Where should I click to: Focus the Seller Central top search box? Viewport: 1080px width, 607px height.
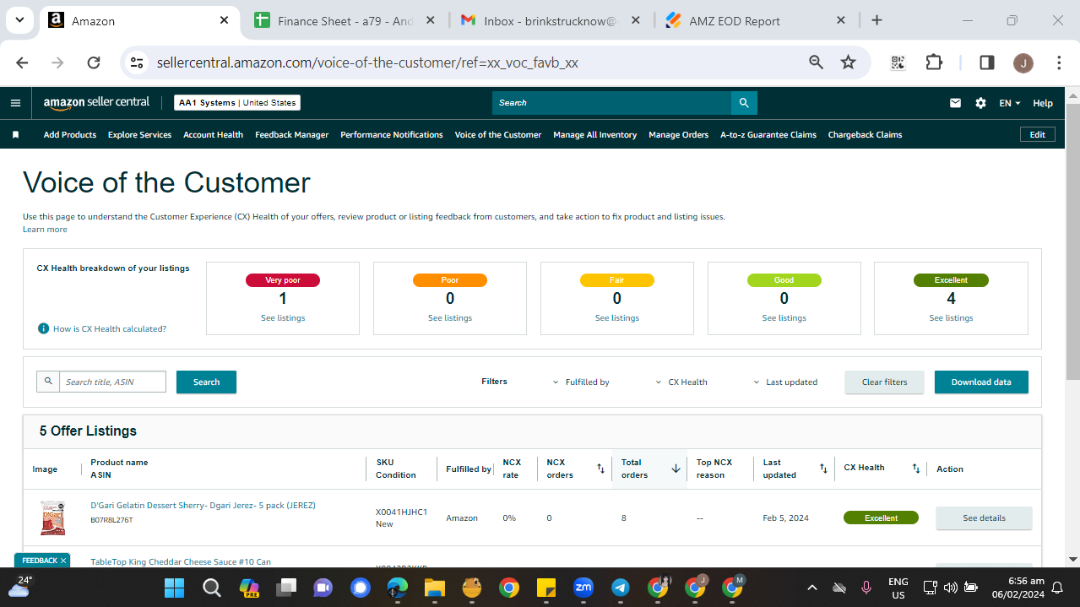(x=611, y=103)
